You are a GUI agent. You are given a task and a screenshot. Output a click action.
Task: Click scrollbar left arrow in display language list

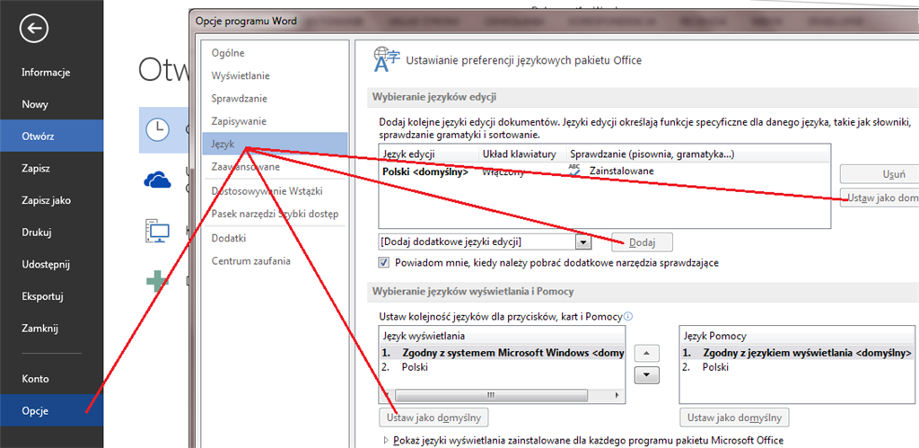click(386, 397)
